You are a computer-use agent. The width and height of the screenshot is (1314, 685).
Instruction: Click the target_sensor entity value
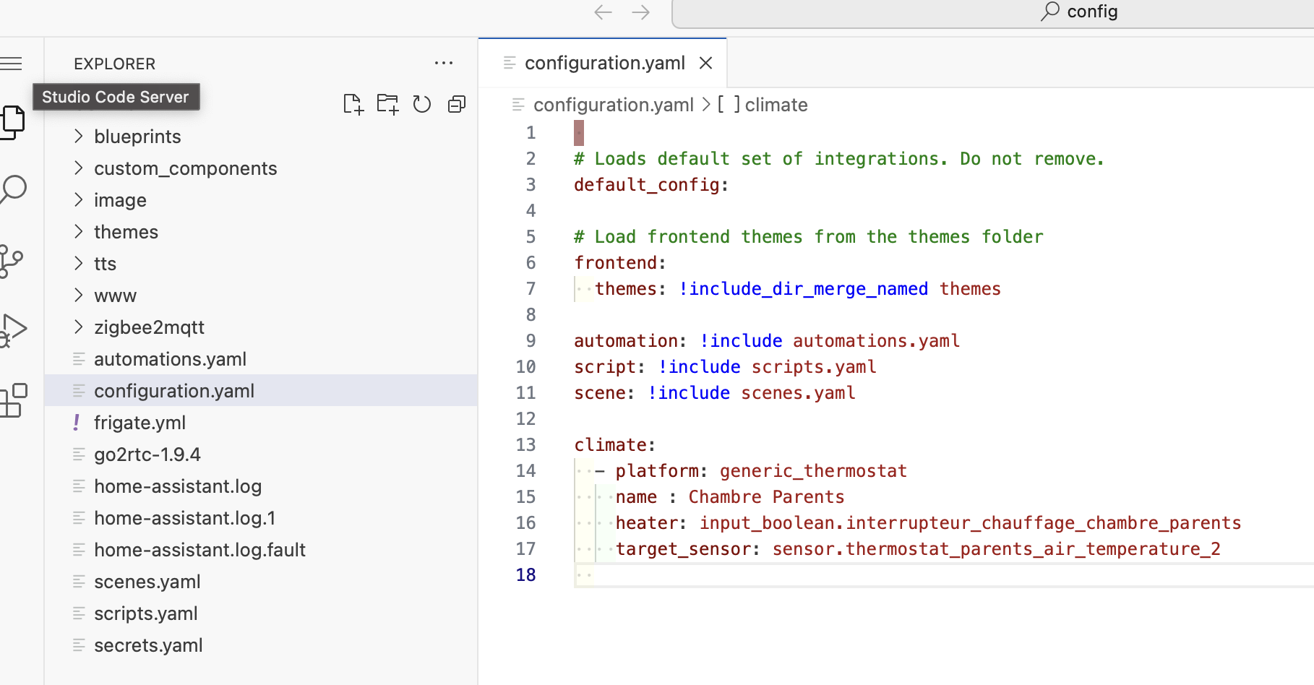tap(996, 549)
